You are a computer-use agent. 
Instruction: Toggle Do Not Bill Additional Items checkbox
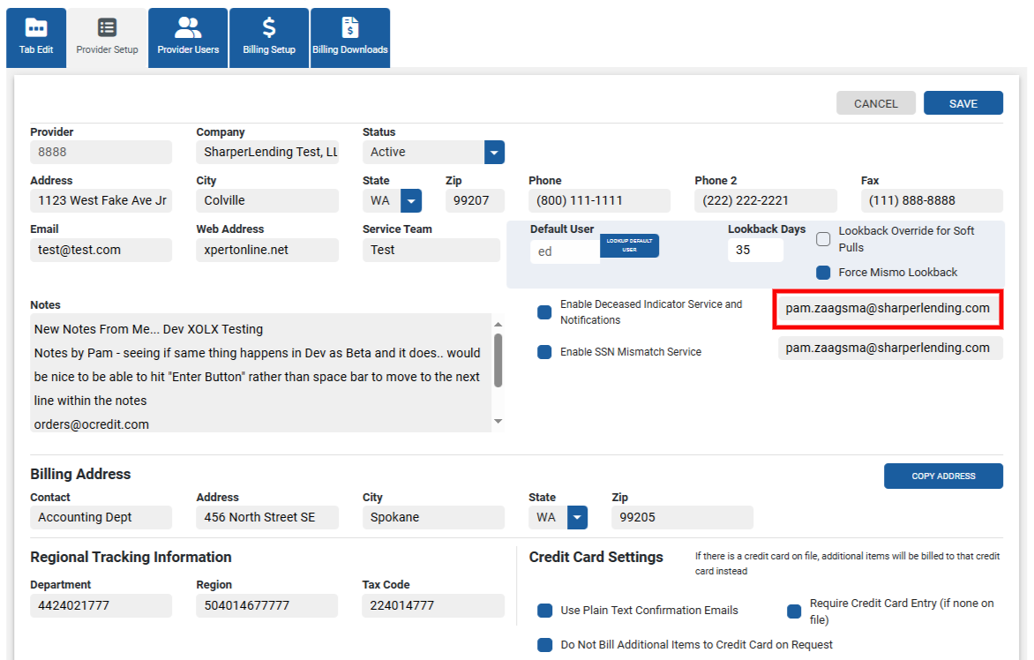click(544, 645)
